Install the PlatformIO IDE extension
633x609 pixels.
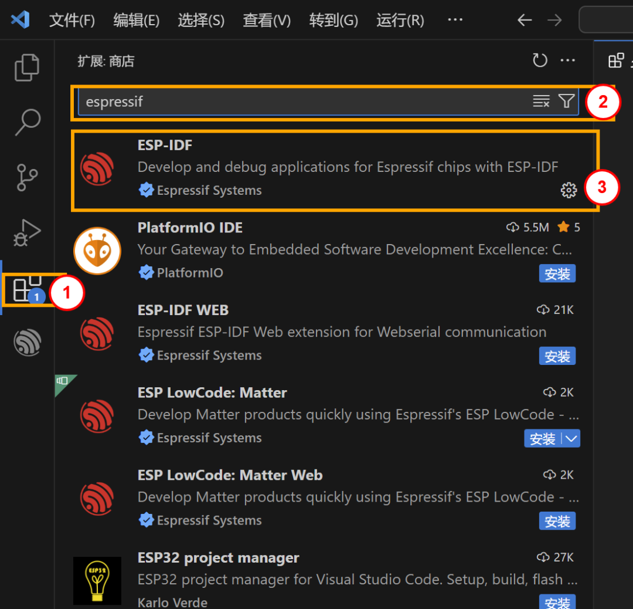click(x=557, y=273)
